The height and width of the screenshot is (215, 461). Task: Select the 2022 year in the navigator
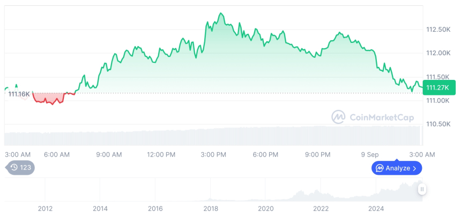pos(321,209)
